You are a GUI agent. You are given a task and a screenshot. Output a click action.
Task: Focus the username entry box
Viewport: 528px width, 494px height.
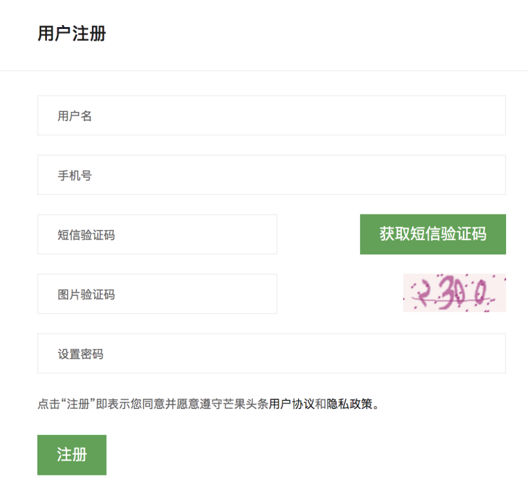pyautogui.click(x=272, y=115)
